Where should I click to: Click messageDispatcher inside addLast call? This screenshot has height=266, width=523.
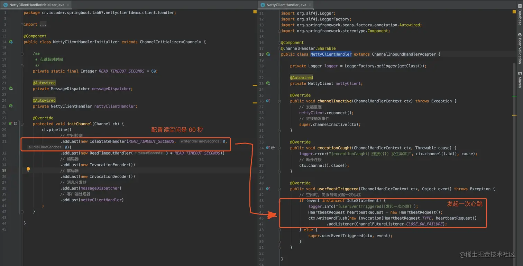pos(100,188)
